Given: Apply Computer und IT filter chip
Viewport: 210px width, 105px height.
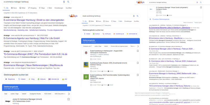Looking at the screenshot, I should (87, 46).
